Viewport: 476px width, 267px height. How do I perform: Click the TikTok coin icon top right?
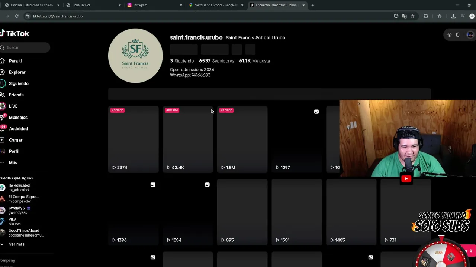[x=450, y=35]
